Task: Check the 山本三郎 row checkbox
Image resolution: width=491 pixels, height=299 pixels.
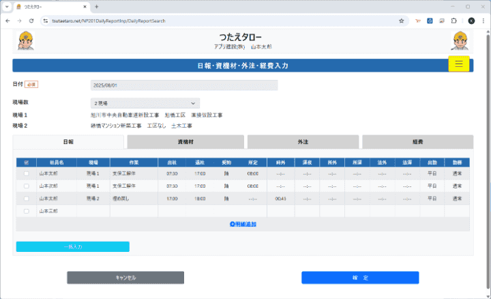Action: (x=27, y=211)
